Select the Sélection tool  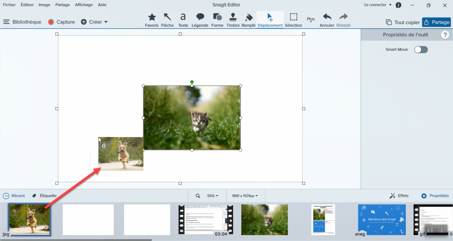[x=293, y=20]
